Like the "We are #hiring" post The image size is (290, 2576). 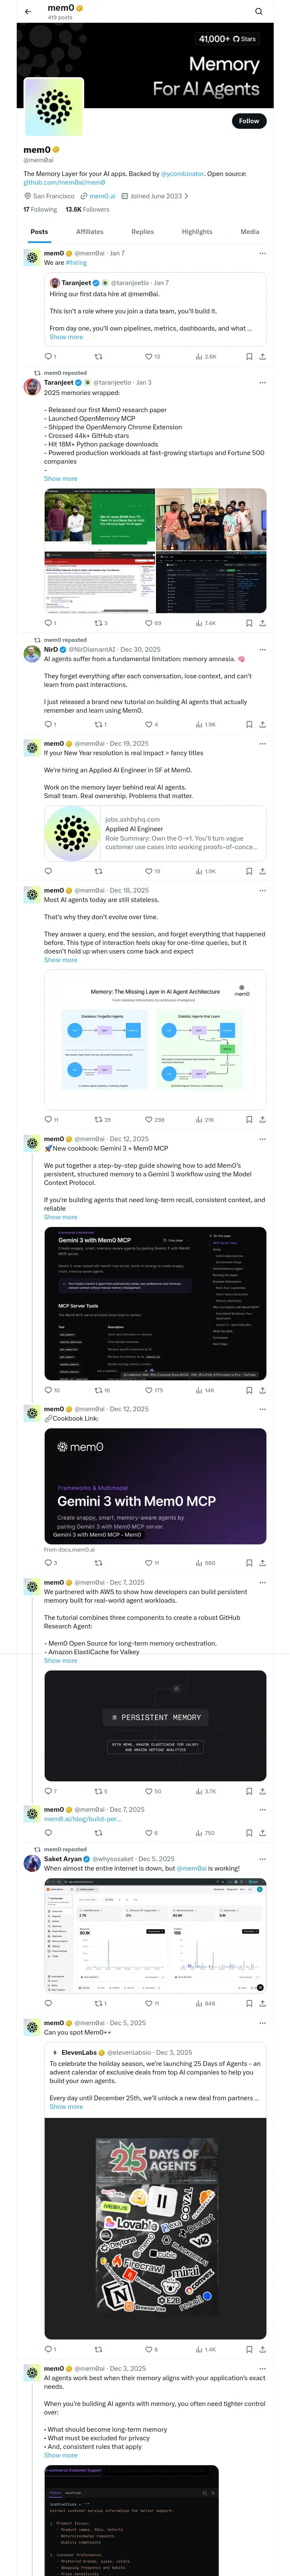point(148,356)
